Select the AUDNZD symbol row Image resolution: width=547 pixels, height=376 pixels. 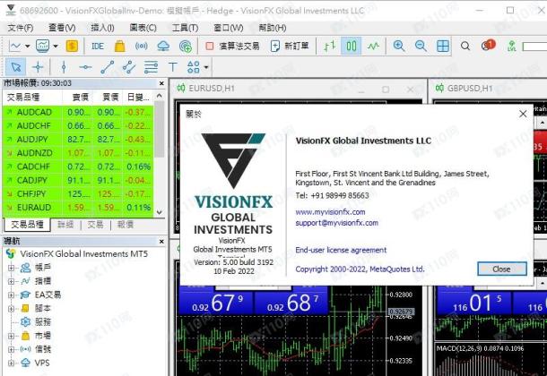click(x=78, y=153)
